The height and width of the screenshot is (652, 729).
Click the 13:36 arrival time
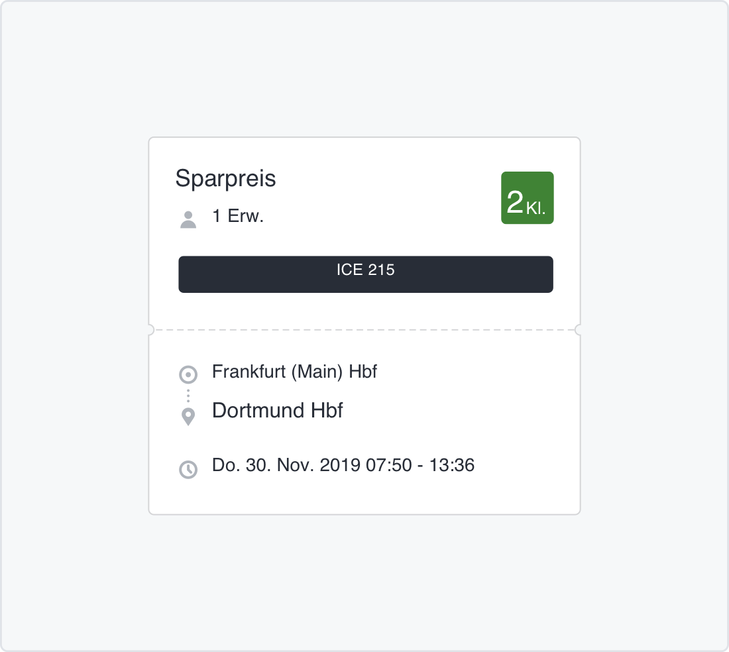pos(452,465)
